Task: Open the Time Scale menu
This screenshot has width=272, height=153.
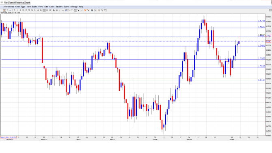Action: tap(32, 7)
